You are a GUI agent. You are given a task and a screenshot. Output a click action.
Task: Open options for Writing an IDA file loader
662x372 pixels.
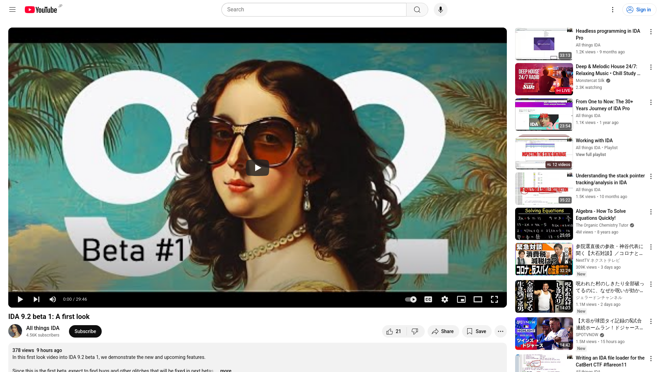pyautogui.click(x=651, y=359)
